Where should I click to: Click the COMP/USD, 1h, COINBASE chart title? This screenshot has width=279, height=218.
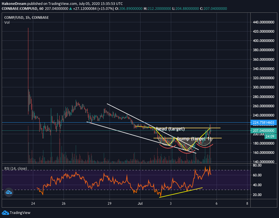click(x=27, y=17)
